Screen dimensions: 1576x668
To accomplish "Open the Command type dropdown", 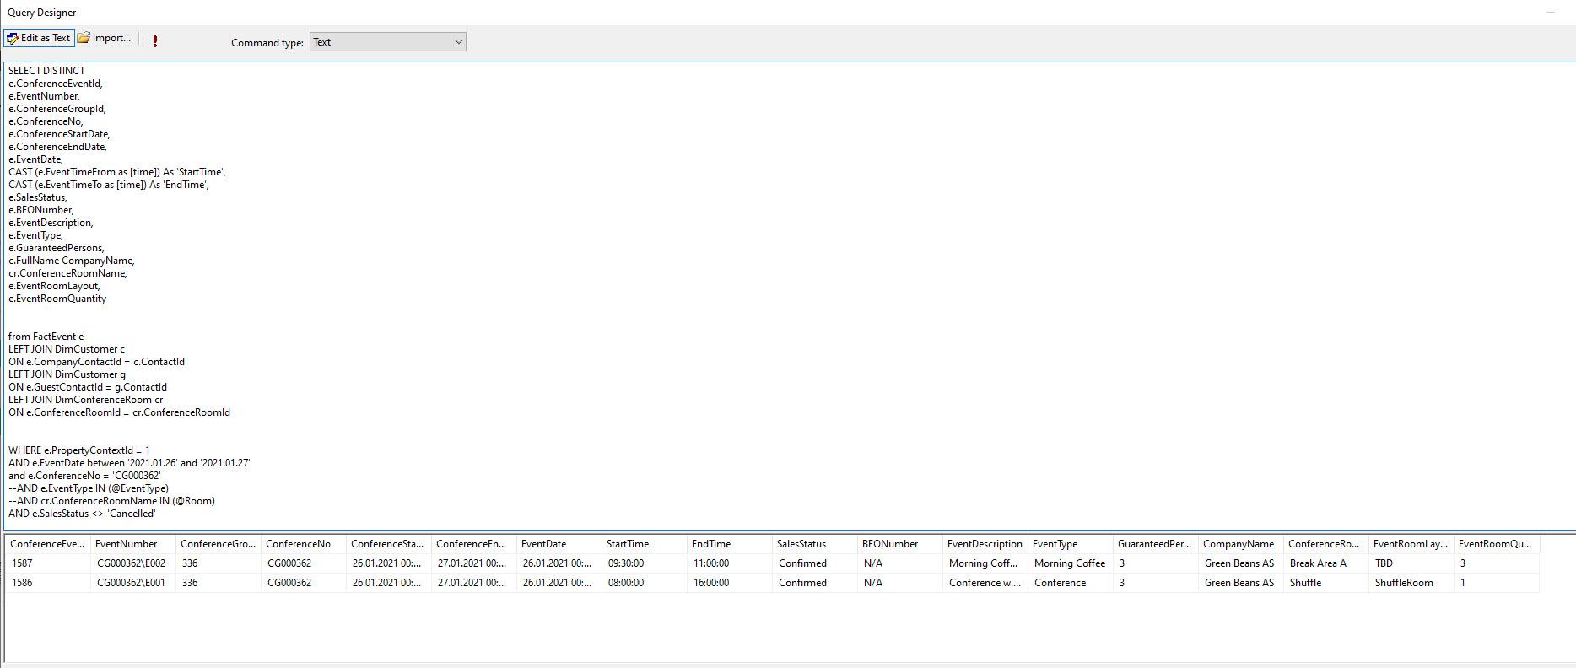I will 388,42.
